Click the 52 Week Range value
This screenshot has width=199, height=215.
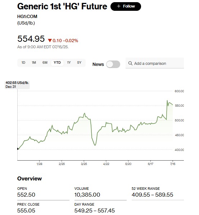(x=153, y=195)
